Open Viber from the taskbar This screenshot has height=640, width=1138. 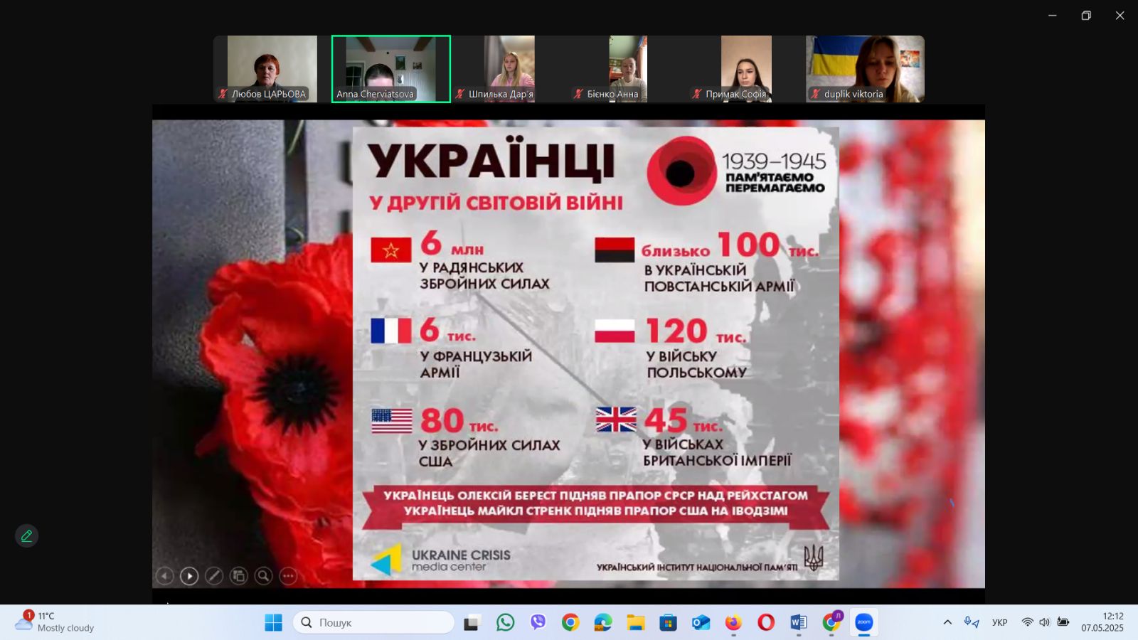click(538, 623)
